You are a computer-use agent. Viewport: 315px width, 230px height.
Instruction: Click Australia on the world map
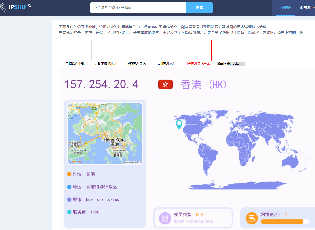290,161
